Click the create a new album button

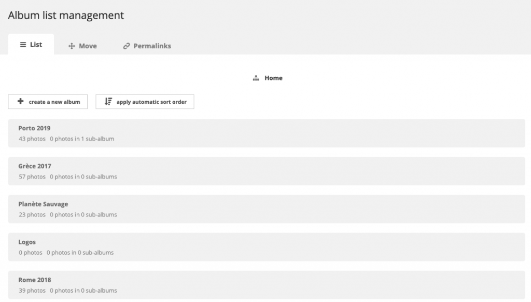(x=48, y=101)
